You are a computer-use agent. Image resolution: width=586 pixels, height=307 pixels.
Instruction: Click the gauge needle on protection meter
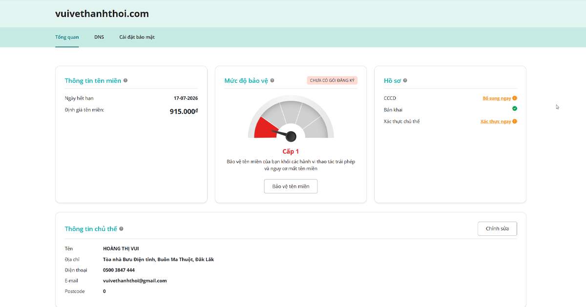pos(284,134)
